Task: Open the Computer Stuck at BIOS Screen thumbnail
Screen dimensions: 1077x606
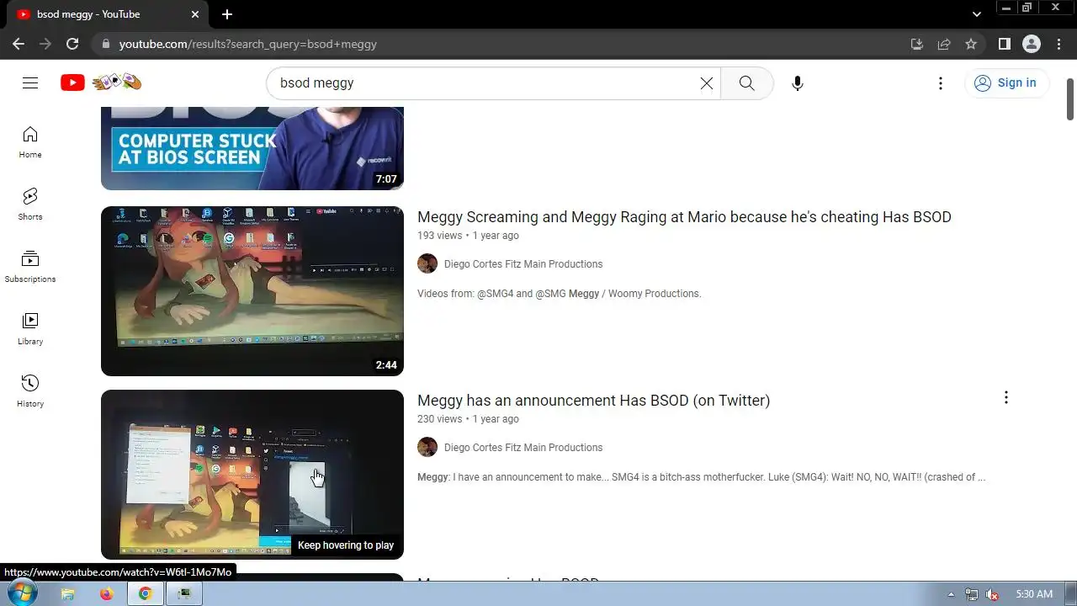Action: 252,148
